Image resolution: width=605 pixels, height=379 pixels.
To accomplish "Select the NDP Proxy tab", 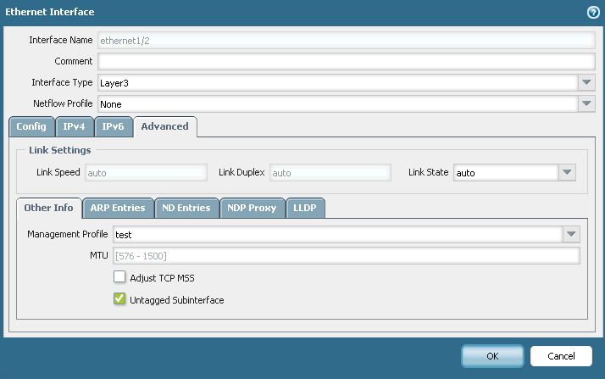I will (252, 208).
